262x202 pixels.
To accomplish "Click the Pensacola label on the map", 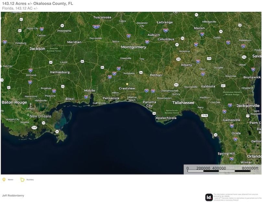I will click(x=111, y=98).
